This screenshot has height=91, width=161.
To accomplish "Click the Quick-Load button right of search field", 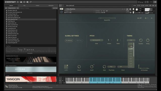I will (x=55, y=8).
